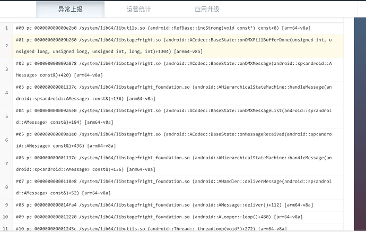Image resolution: width=366 pixels, height=232 pixels.
Task: Click line number 5 in gutter
Action: point(6,117)
